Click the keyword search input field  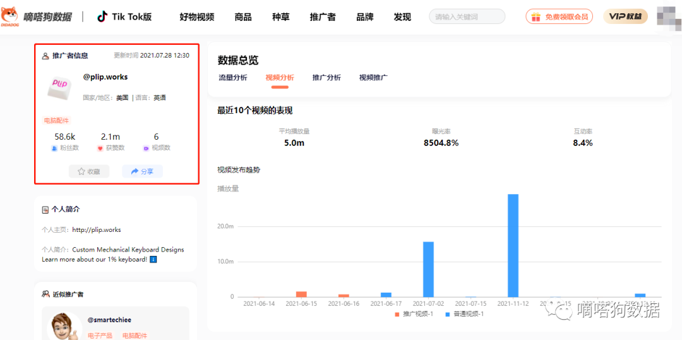(467, 17)
